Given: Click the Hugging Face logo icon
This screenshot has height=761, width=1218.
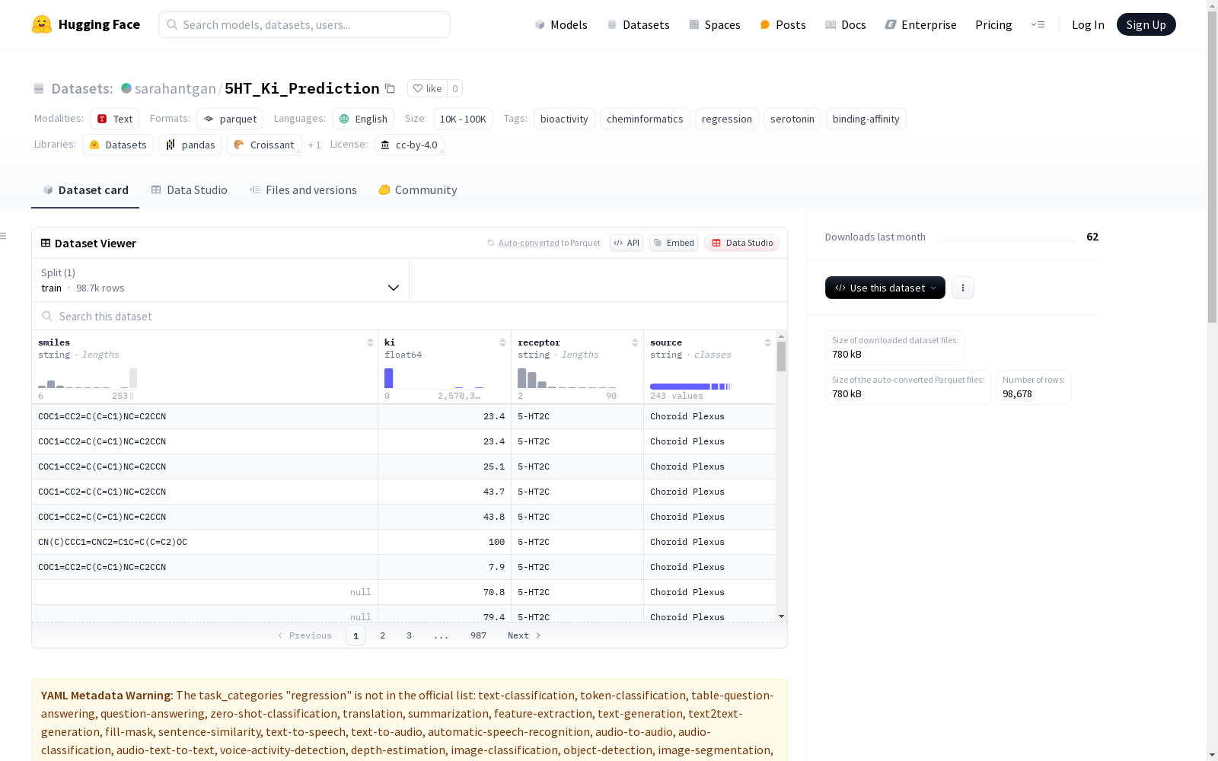Looking at the screenshot, I should point(42,24).
